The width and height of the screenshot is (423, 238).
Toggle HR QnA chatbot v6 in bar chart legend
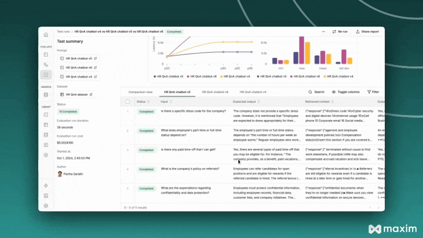point(305,76)
